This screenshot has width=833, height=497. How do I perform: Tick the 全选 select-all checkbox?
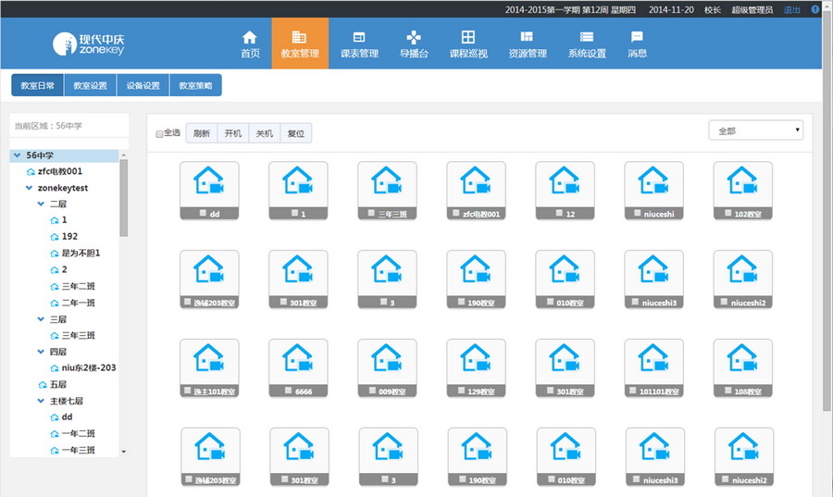coord(159,133)
